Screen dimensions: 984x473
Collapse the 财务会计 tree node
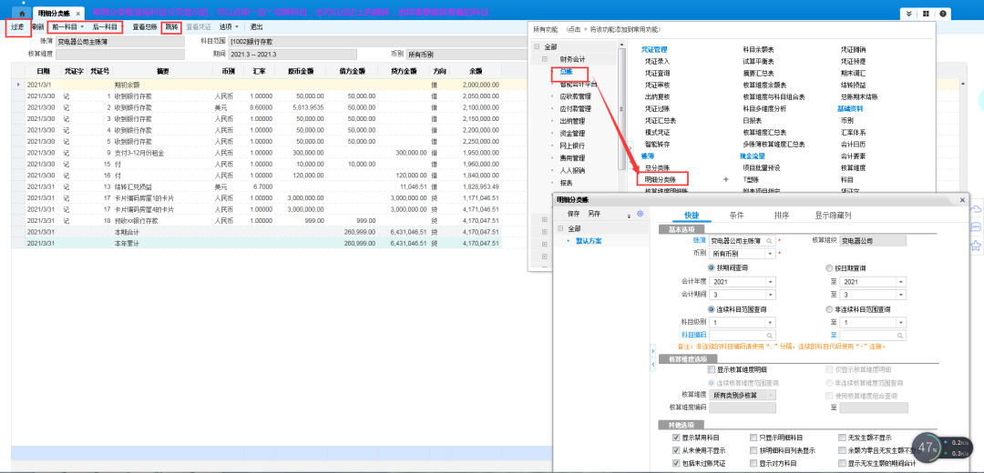544,59
